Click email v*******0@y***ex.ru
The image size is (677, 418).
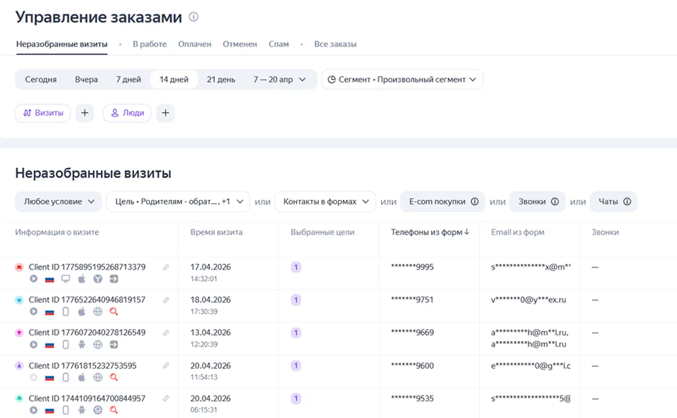point(529,300)
